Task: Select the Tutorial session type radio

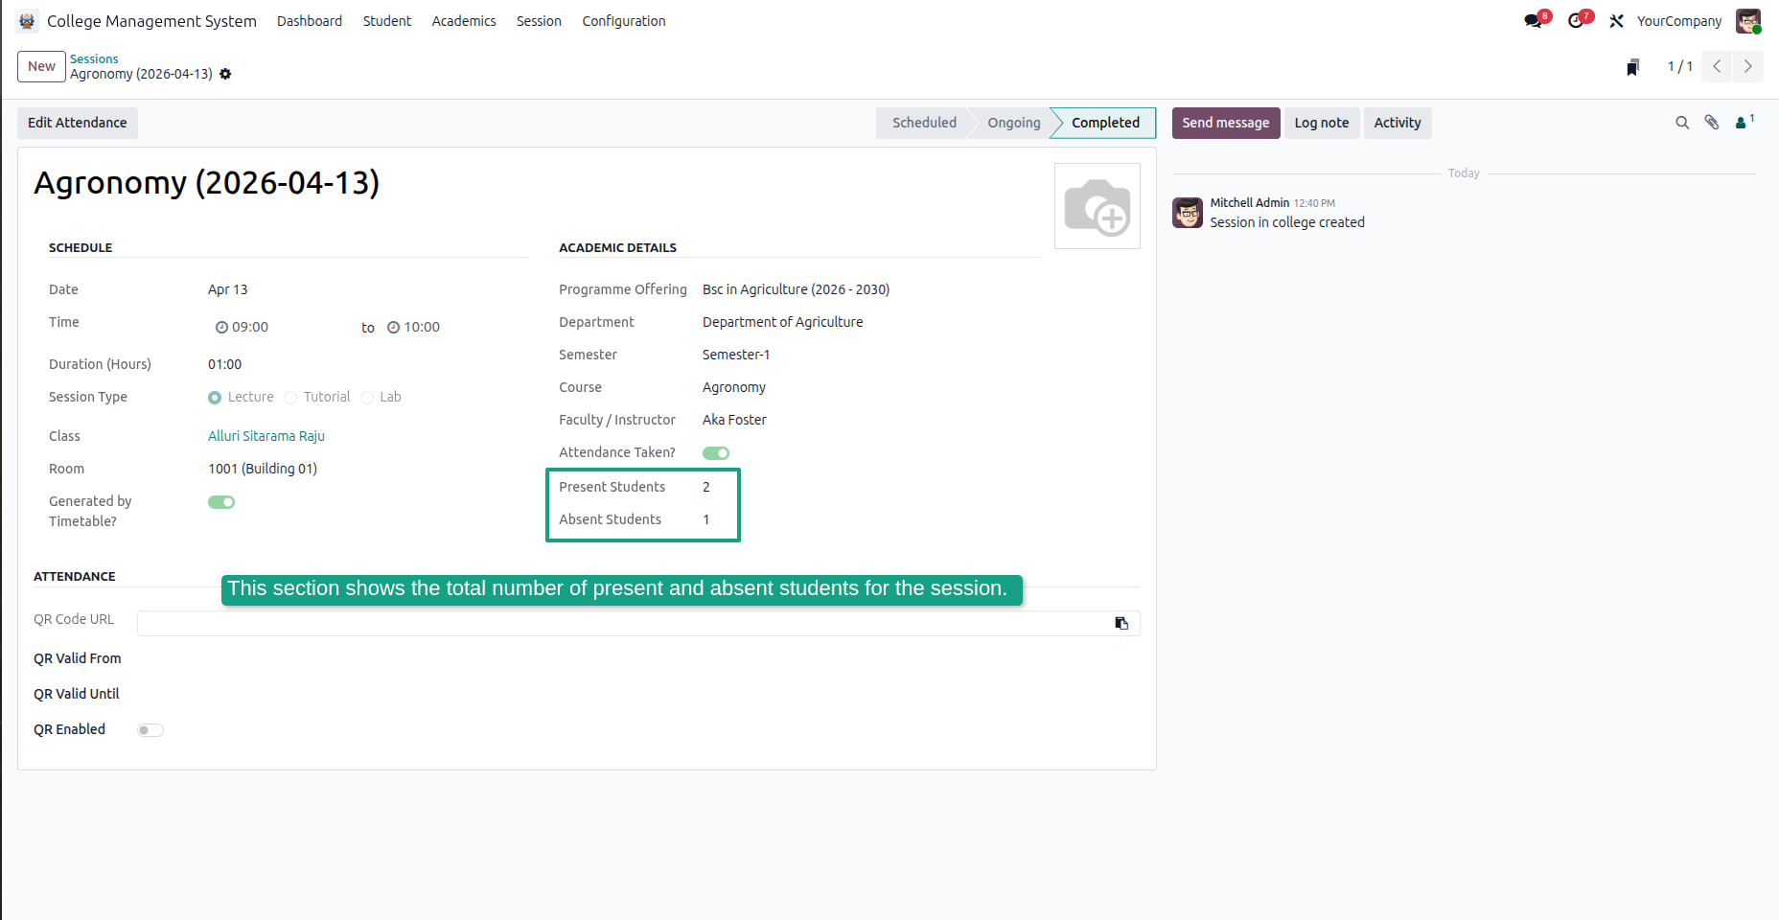Action: tap(290, 398)
